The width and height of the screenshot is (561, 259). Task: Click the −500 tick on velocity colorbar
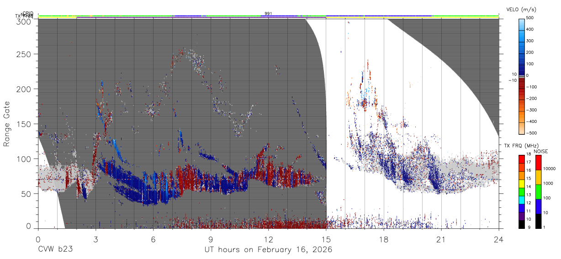(x=532, y=133)
